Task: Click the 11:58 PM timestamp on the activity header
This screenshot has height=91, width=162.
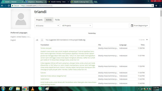Action: (142, 40)
